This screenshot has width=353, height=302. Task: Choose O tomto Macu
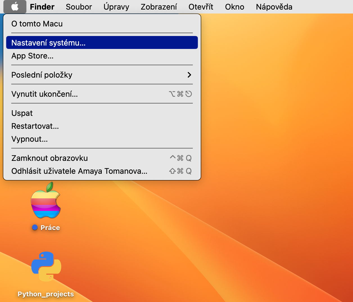(x=102, y=24)
